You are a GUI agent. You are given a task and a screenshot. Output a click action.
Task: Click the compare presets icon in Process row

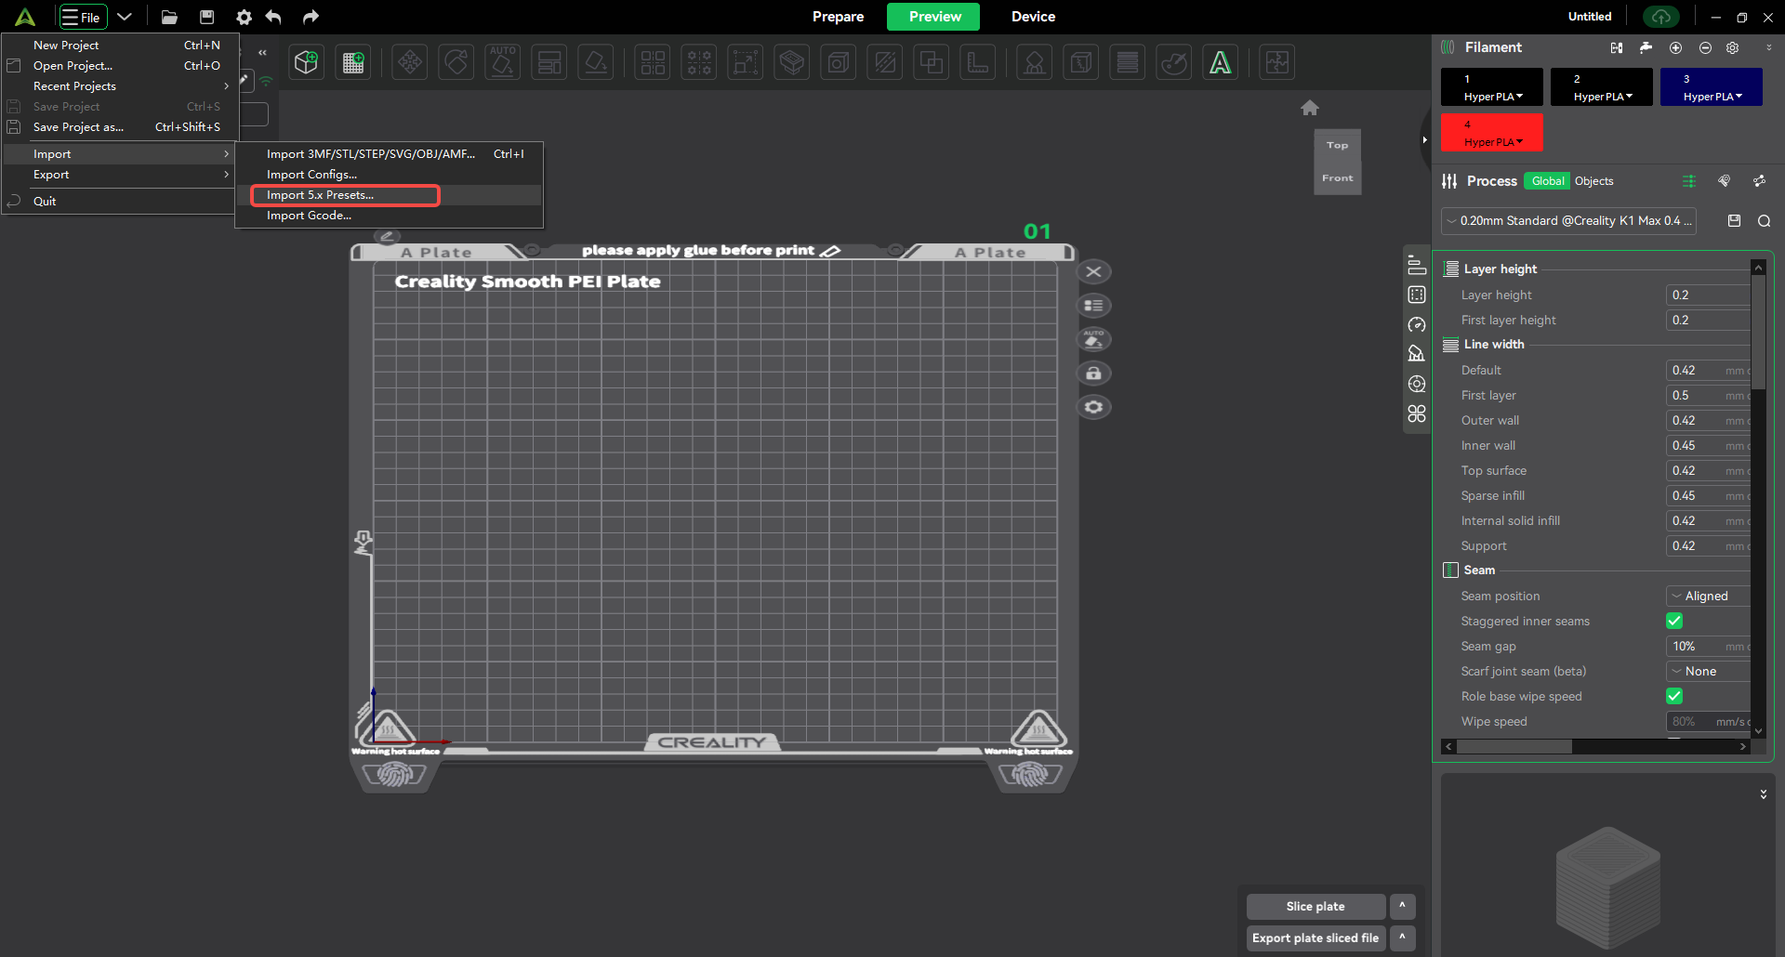1759,181
